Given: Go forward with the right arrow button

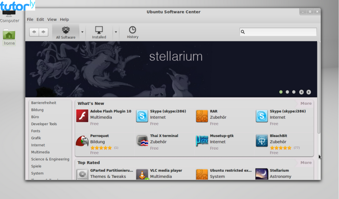Looking at the screenshot, I should pyautogui.click(x=44, y=32).
